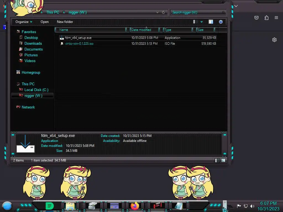Open settings gear in Firefox page

tap(274, 40)
